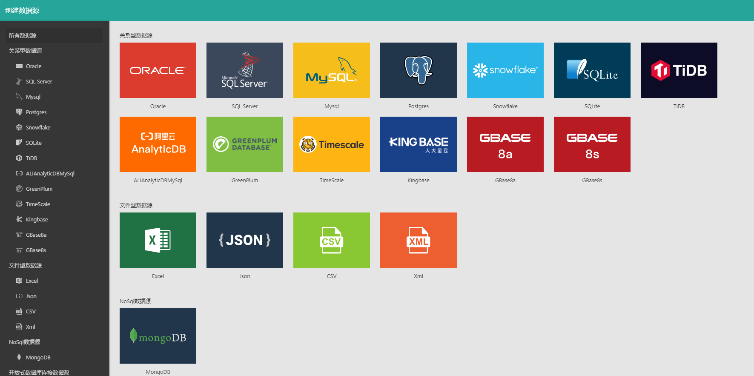
Task: Click the SQLite icon in sidebar
Action: 19,143
